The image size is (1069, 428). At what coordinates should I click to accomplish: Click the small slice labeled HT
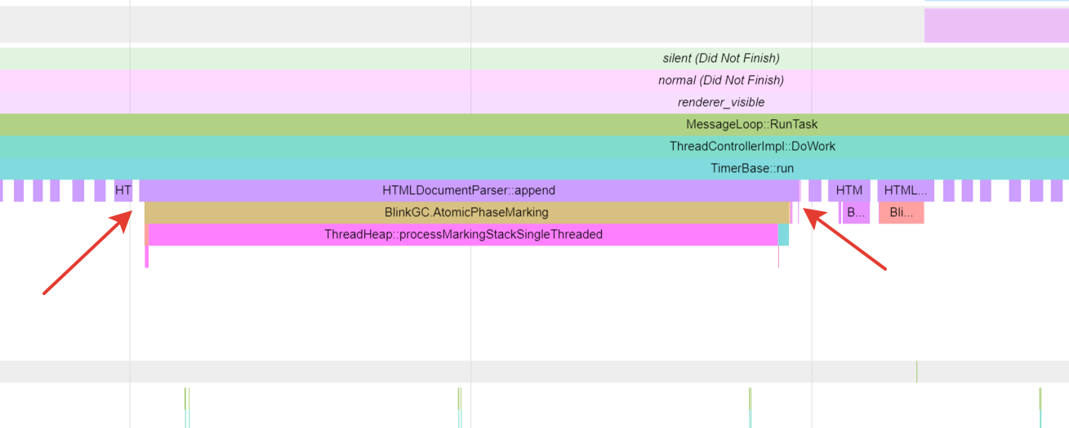click(x=123, y=190)
